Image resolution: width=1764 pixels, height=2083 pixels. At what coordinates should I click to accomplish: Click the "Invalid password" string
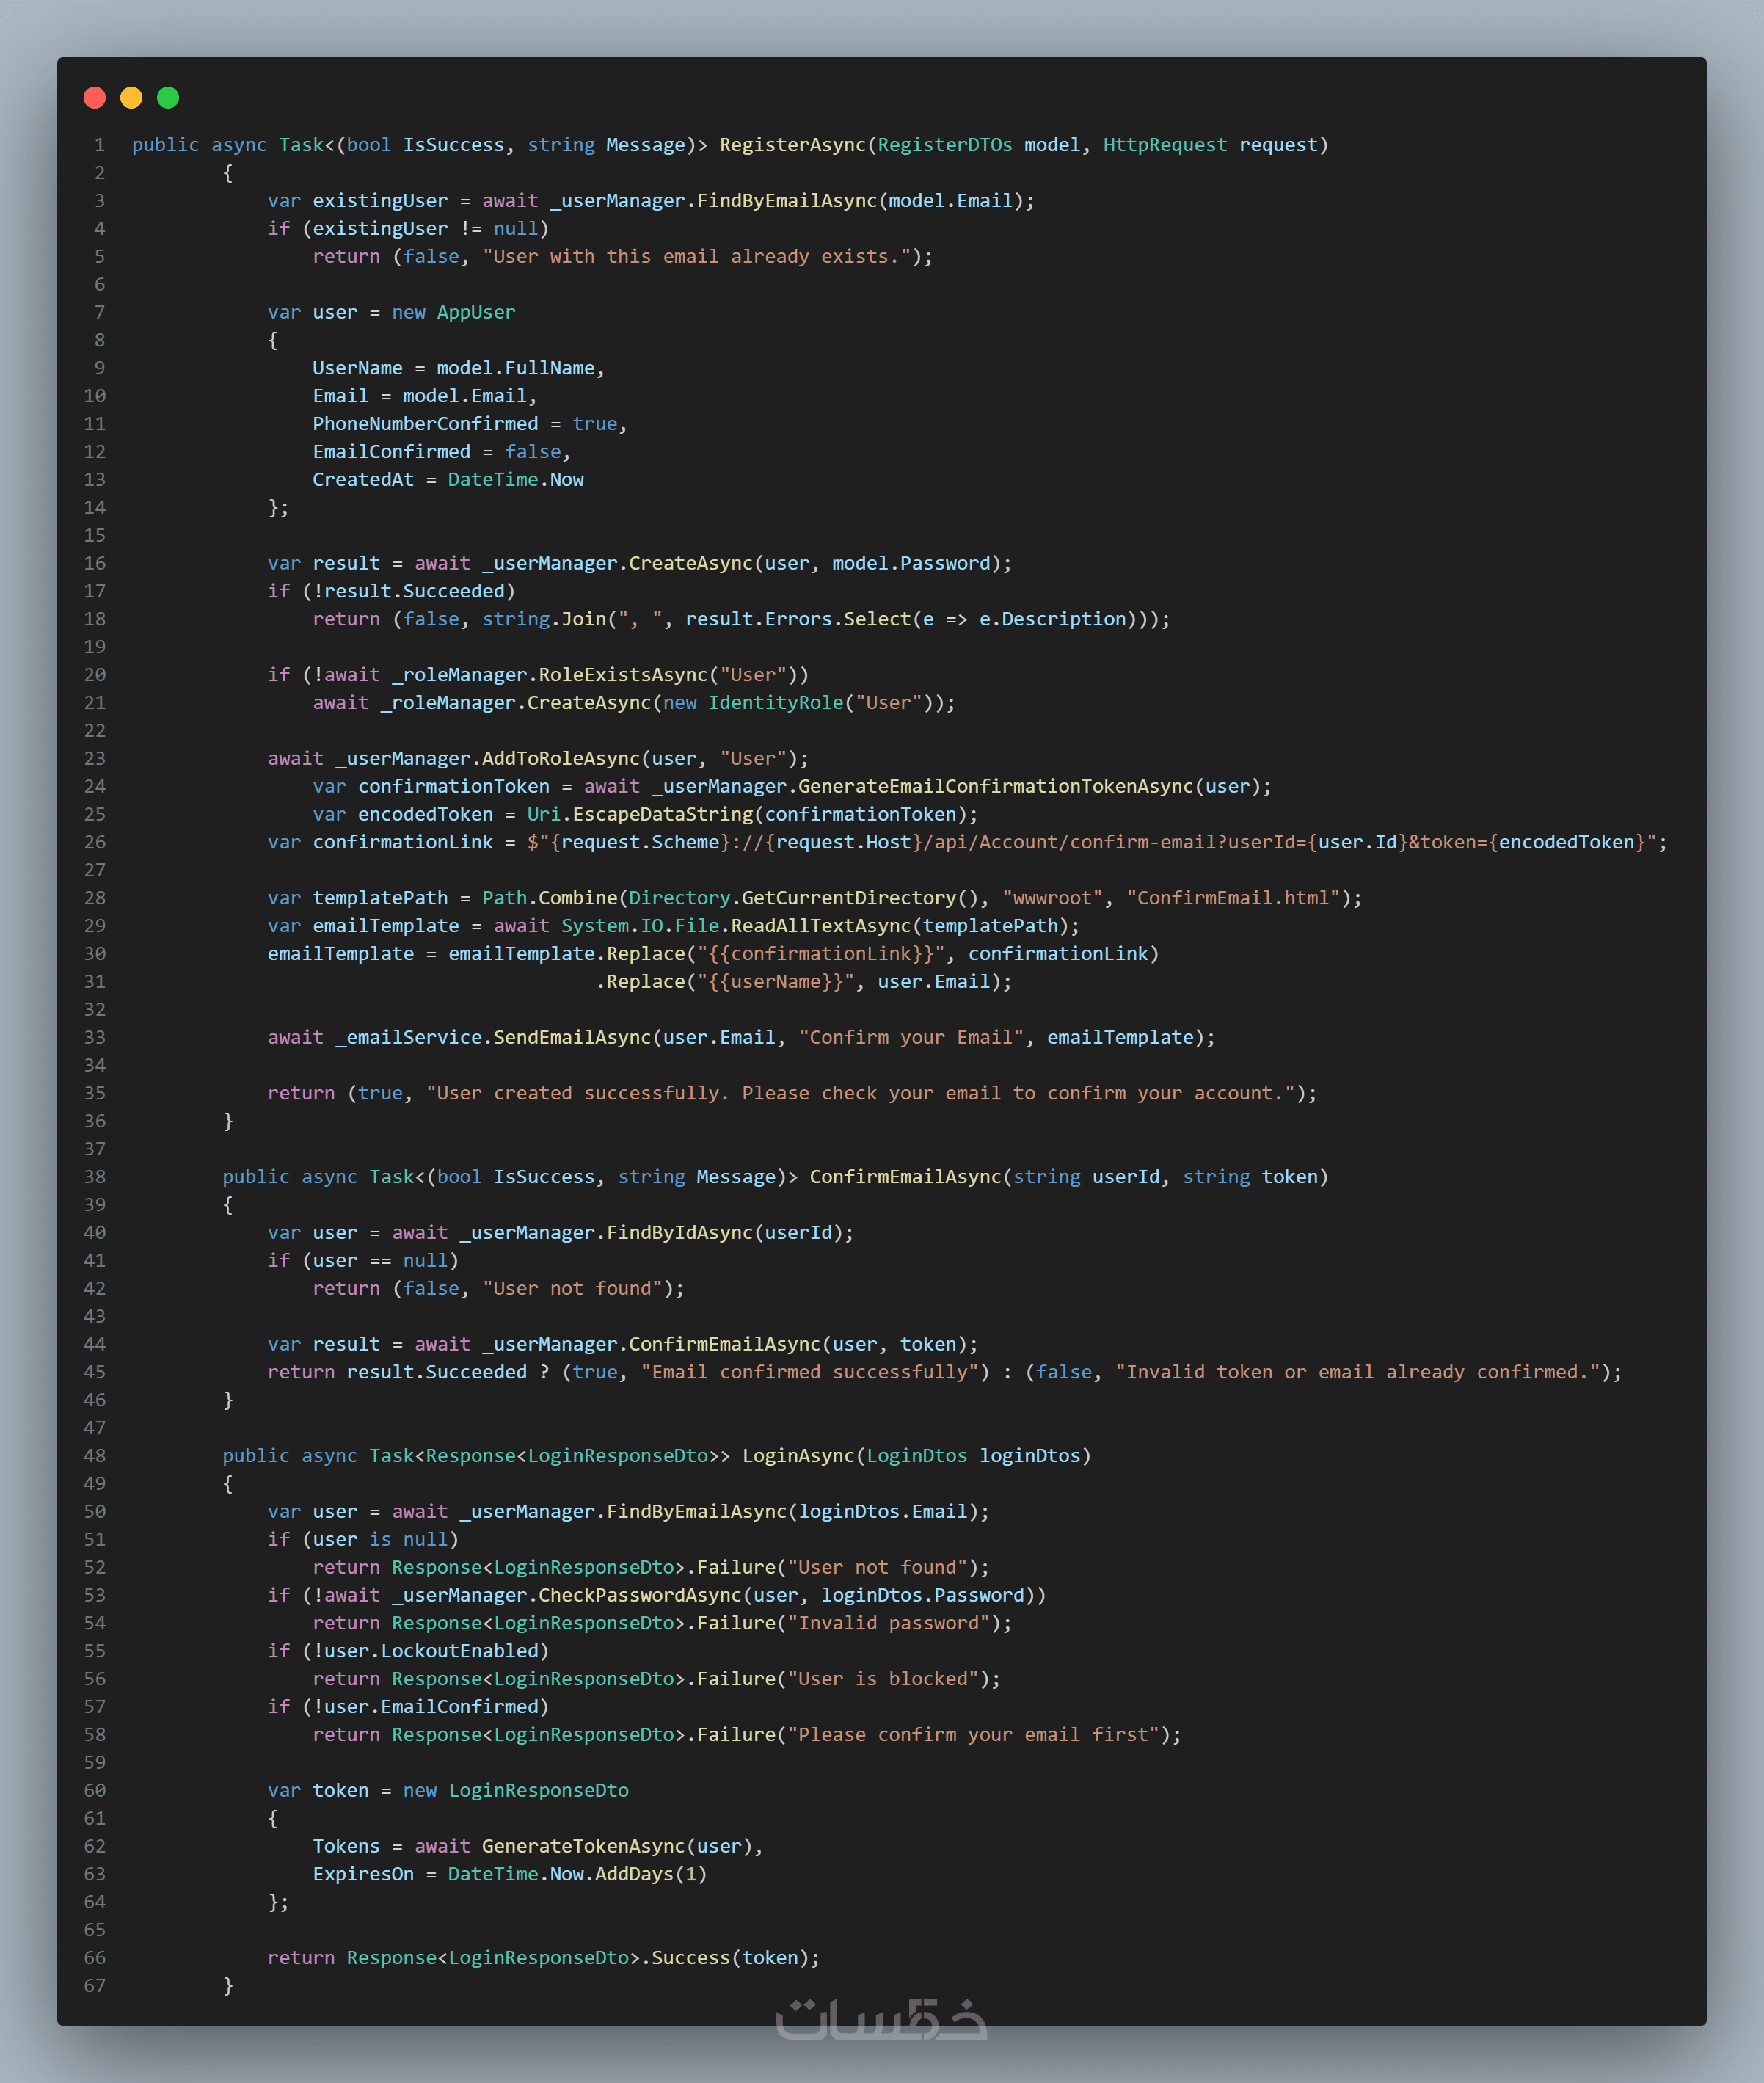889,1623
